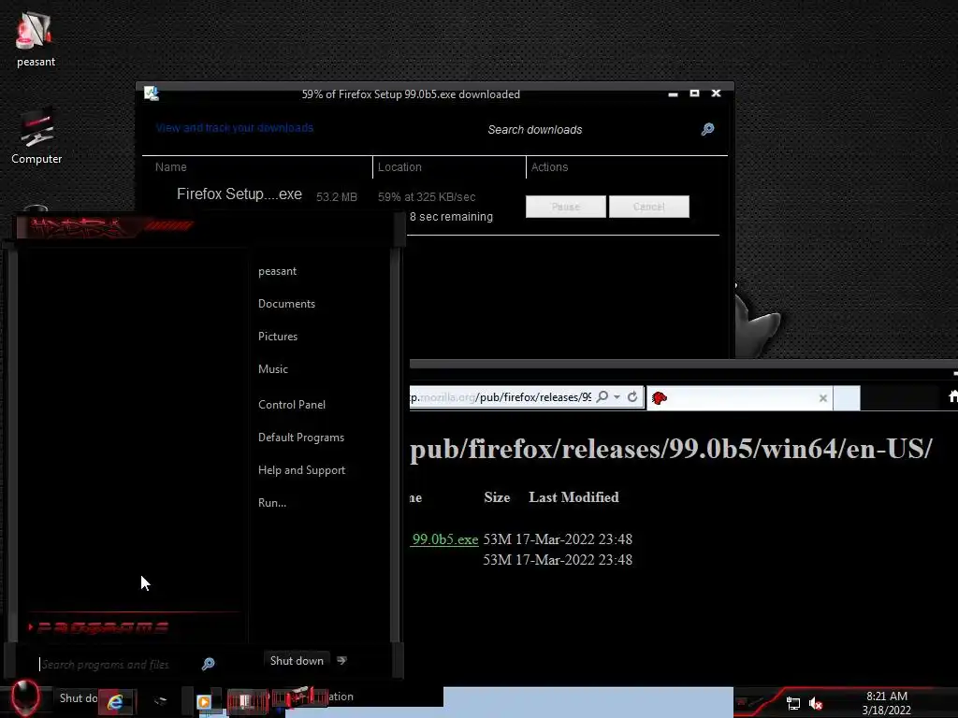Click the network icon in the system tray
Screen dimensions: 958x718
793,703
